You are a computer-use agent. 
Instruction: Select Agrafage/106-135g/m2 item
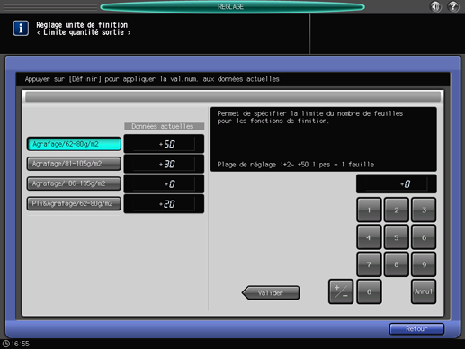(x=74, y=183)
